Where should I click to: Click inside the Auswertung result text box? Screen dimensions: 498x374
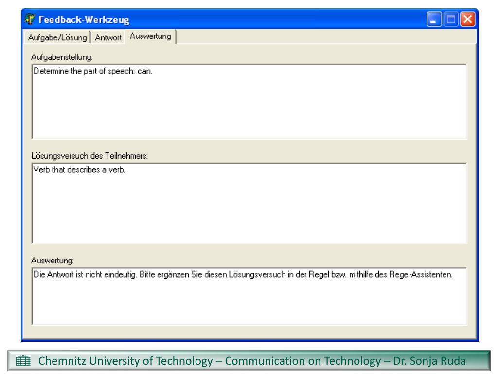(249, 297)
